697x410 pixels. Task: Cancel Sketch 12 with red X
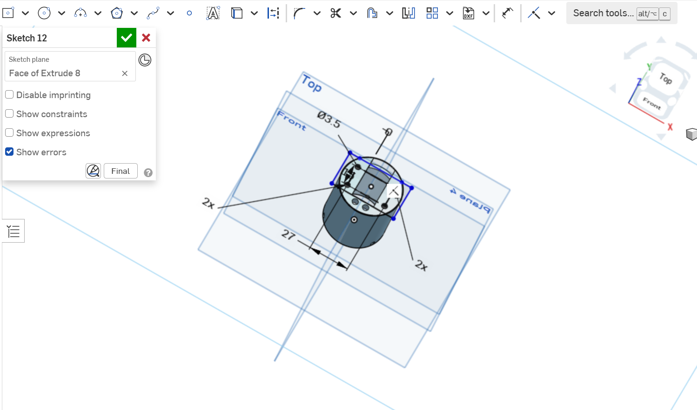tap(146, 38)
